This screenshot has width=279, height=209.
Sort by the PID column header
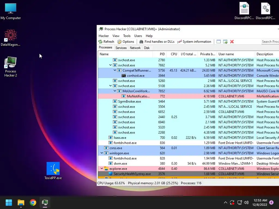[159, 54]
